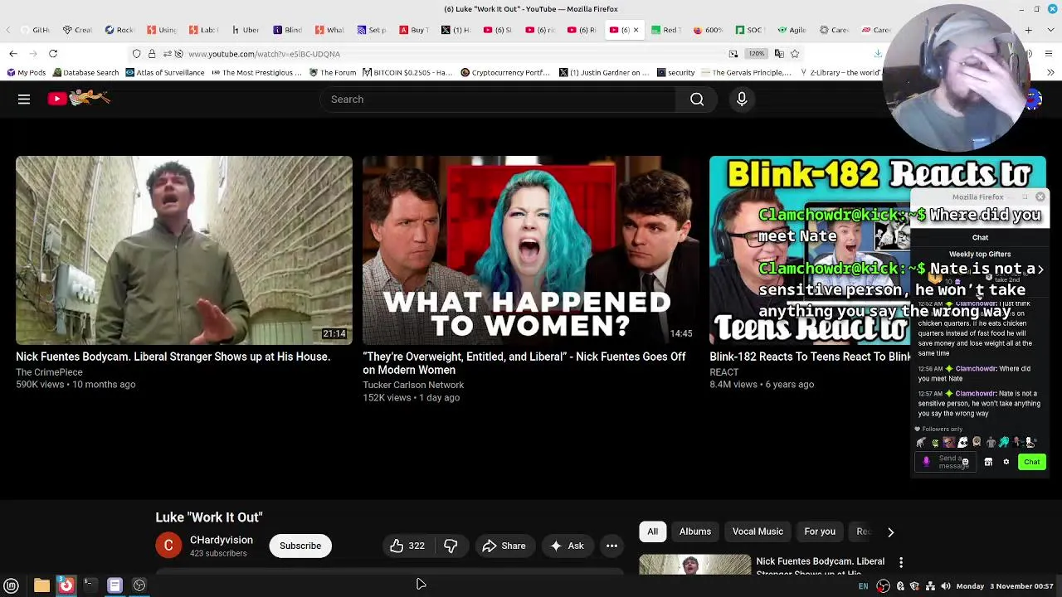Viewport: 1062px width, 597px height.
Task: Select the For you filter chip
Action: 820,531
